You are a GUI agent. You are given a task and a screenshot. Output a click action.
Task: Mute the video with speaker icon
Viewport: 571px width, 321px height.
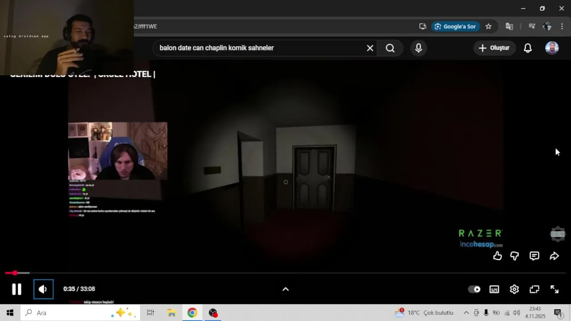click(x=43, y=289)
